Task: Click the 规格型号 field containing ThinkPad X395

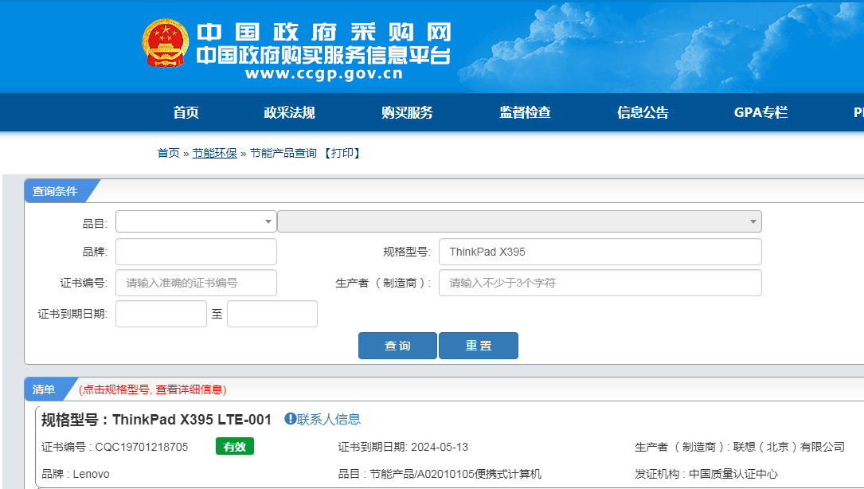Action: coord(600,252)
